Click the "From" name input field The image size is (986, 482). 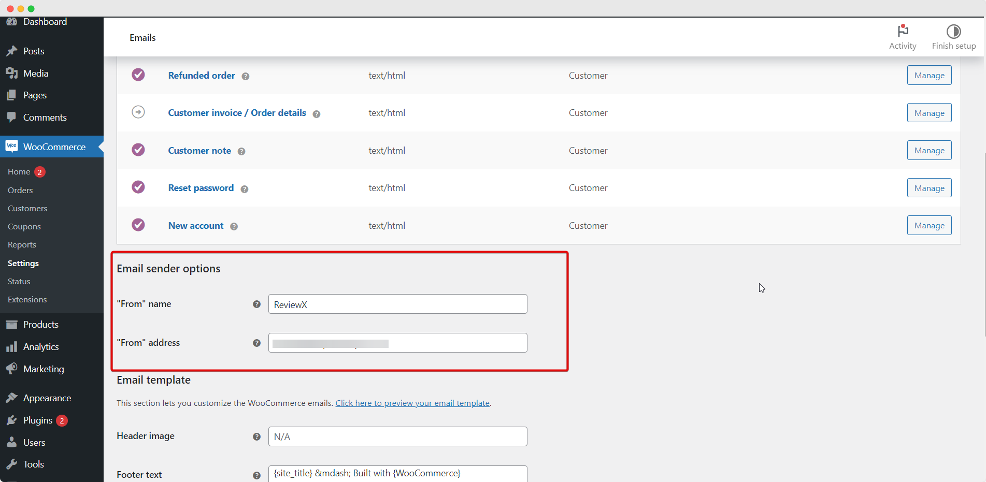click(398, 304)
